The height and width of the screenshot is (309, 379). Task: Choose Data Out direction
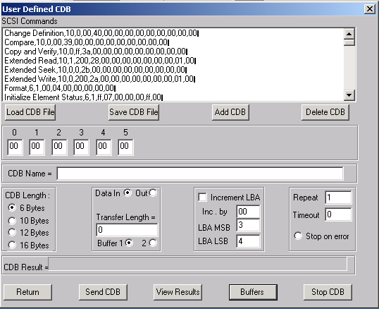(x=154, y=193)
